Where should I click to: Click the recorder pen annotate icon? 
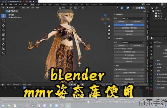(x=34, y=2)
